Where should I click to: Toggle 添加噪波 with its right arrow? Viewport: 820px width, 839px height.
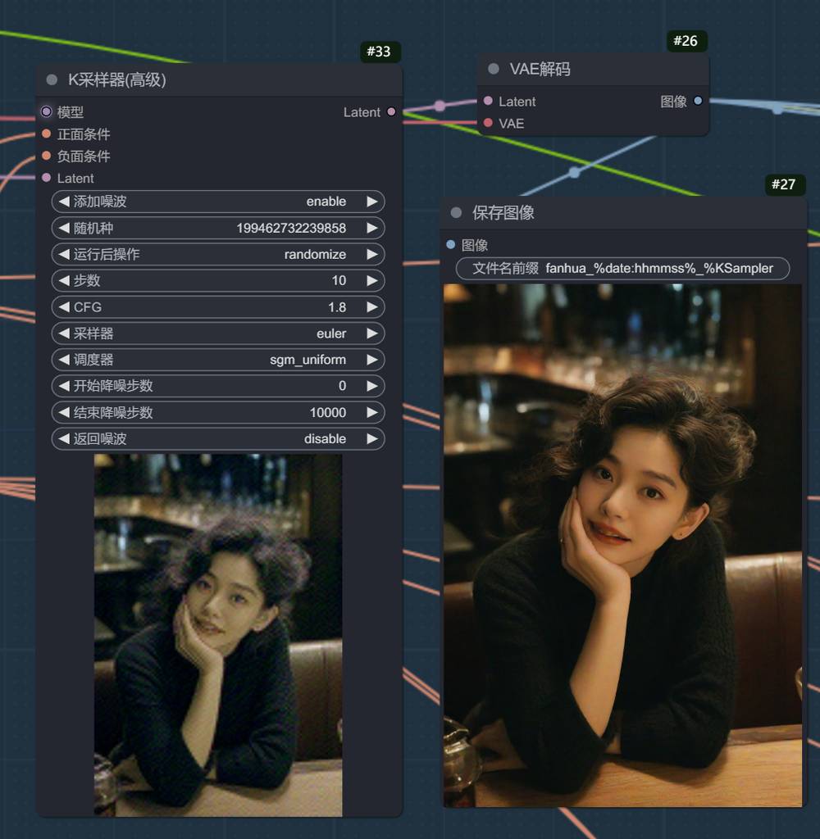point(372,202)
